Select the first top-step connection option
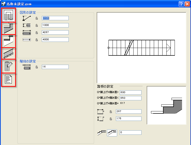 point(102,133)
